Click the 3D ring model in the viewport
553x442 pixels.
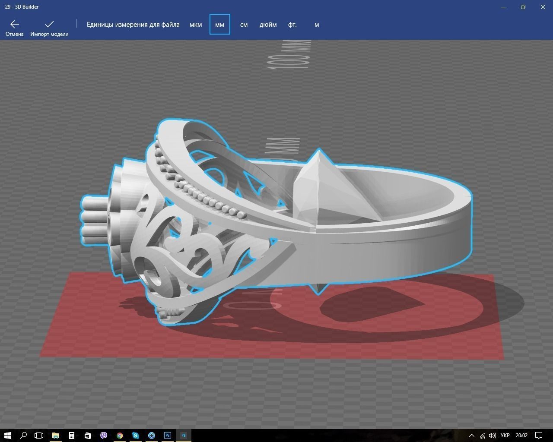[276, 222]
